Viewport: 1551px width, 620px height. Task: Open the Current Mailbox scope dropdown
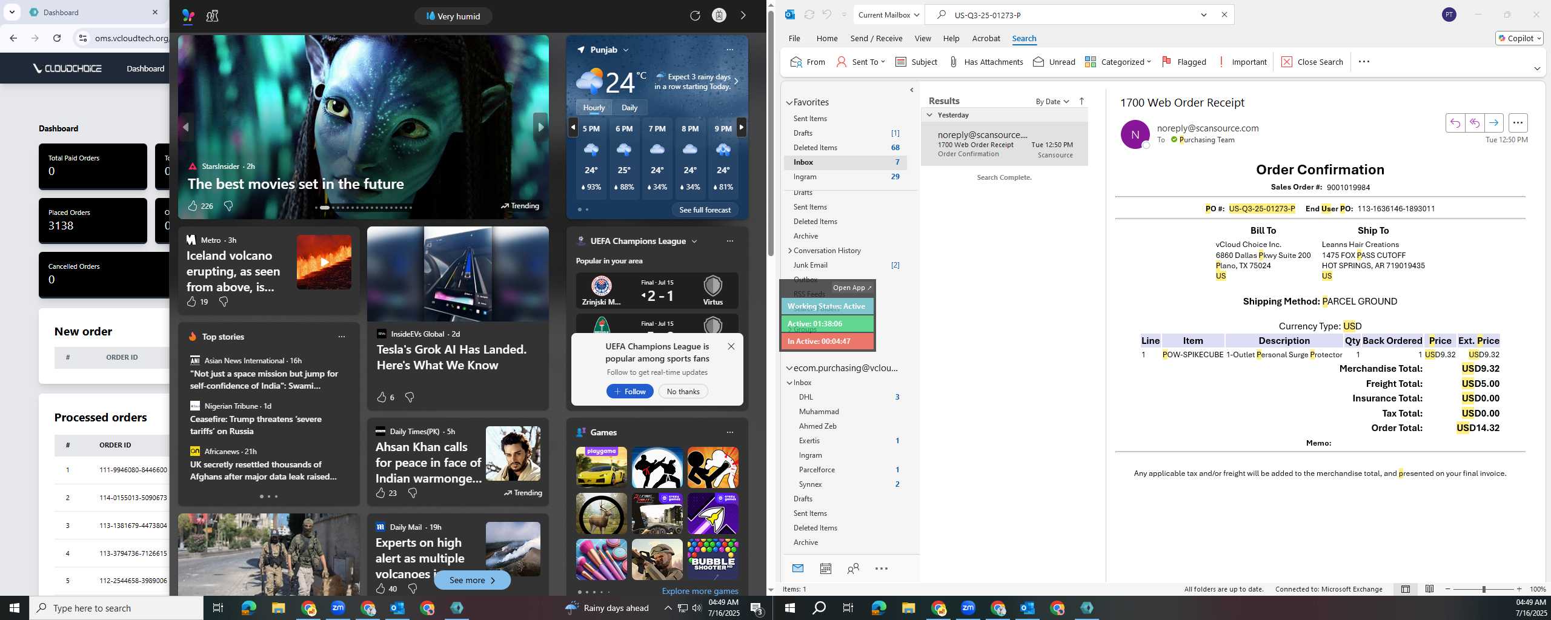pyautogui.click(x=889, y=15)
